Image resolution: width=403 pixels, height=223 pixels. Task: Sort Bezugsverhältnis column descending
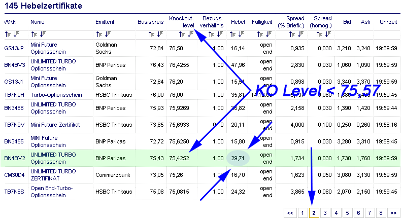[220, 34]
